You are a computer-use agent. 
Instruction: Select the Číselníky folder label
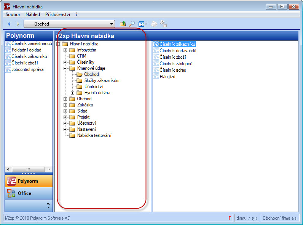(x=86, y=62)
